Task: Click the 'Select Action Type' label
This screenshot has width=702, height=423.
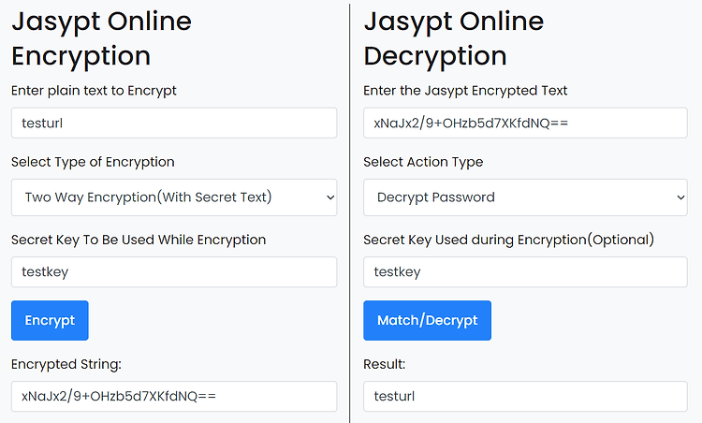Action: click(x=423, y=162)
